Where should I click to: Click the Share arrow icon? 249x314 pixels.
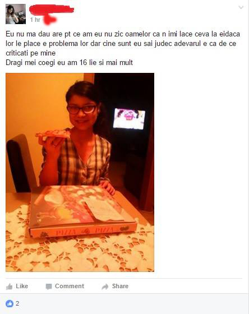pyautogui.click(x=105, y=287)
